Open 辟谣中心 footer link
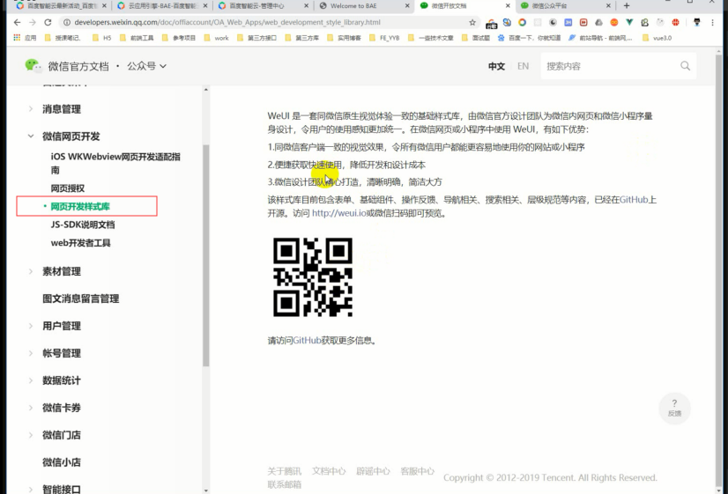This screenshot has width=728, height=494. point(373,471)
